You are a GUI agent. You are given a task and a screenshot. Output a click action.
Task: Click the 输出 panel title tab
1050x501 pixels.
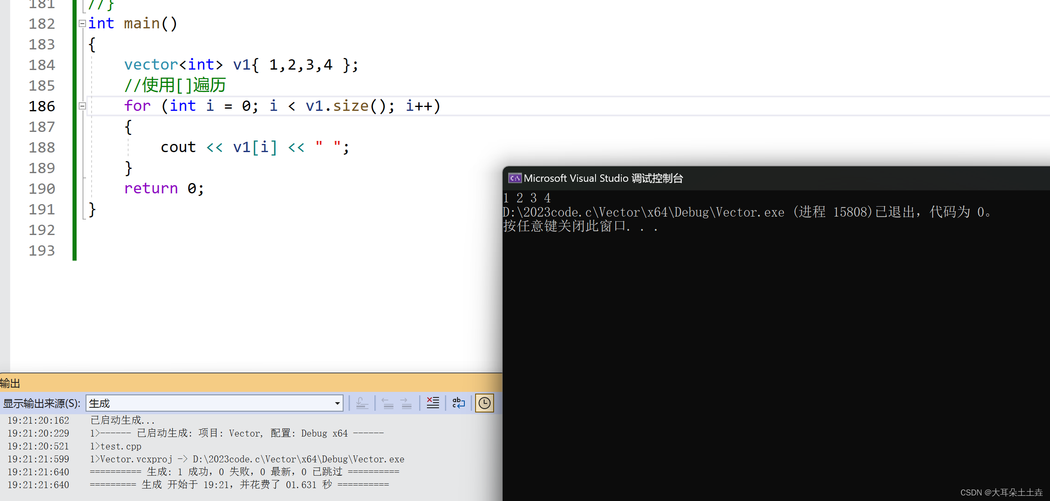(10, 383)
